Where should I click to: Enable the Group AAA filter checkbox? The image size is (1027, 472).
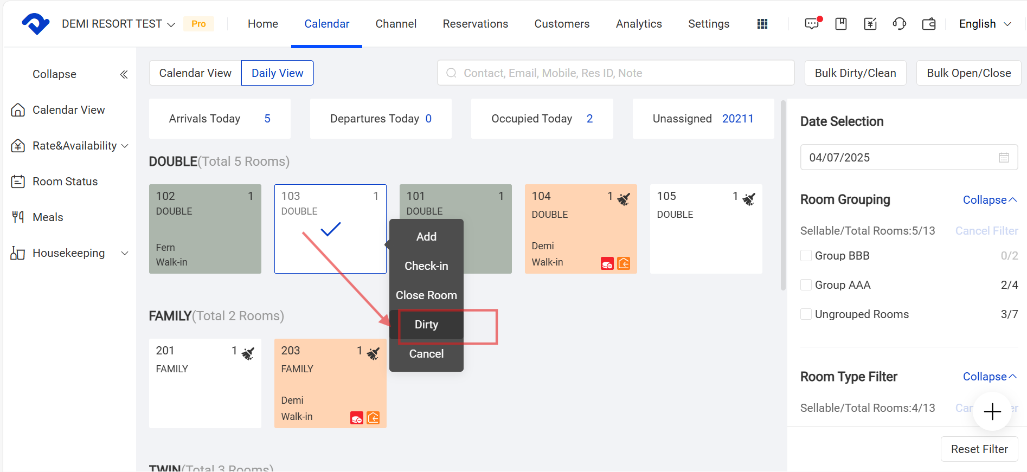806,285
